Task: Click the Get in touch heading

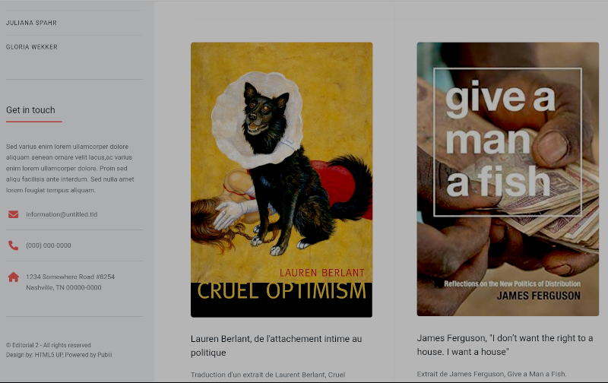Action: tap(30, 110)
